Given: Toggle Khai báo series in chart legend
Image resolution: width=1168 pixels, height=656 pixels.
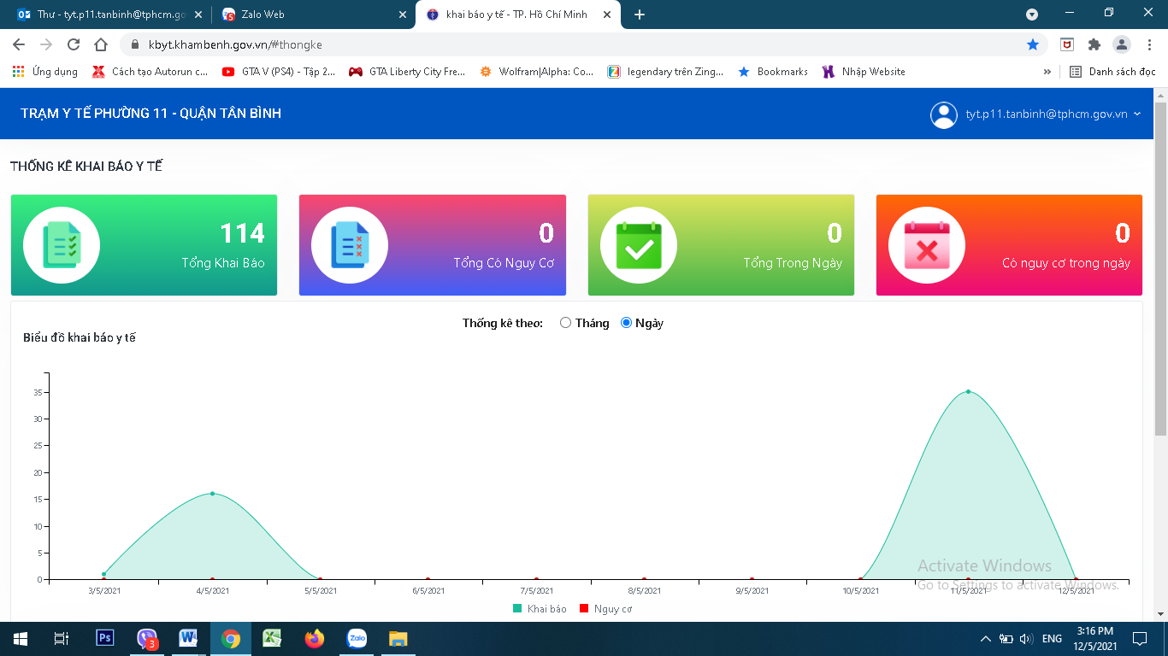Looking at the screenshot, I should click(x=540, y=609).
